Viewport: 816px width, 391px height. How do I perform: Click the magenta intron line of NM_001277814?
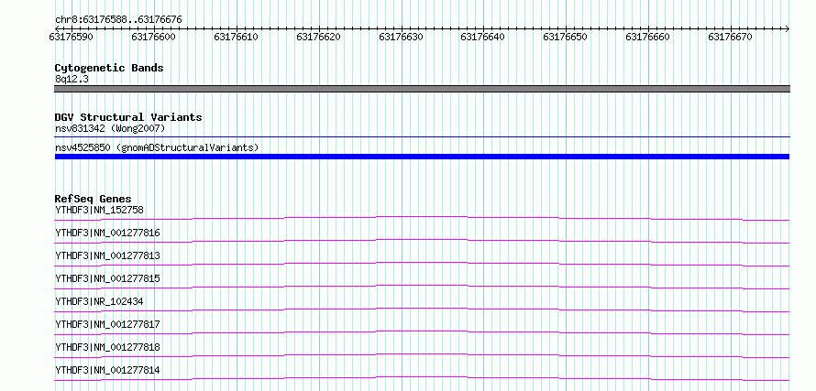click(422, 377)
